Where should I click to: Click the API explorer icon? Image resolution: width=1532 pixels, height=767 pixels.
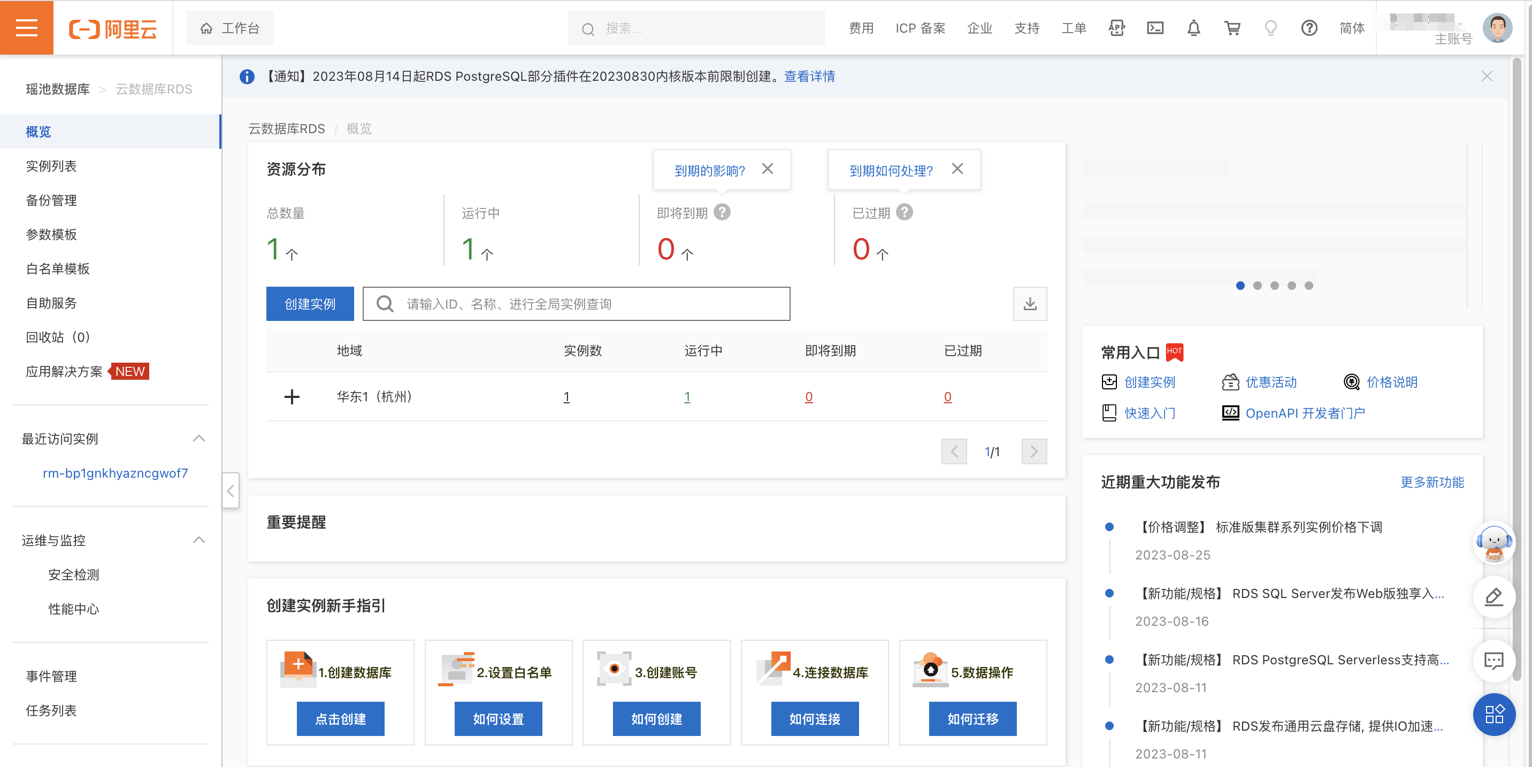(x=1116, y=28)
